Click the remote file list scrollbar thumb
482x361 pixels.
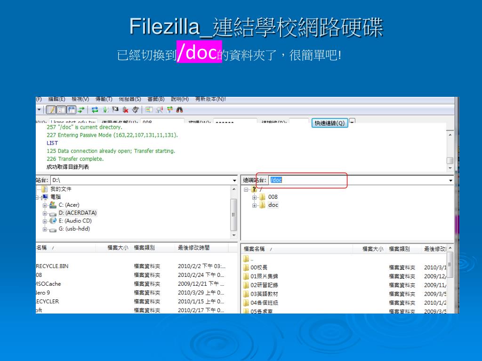pyautogui.click(x=450, y=265)
